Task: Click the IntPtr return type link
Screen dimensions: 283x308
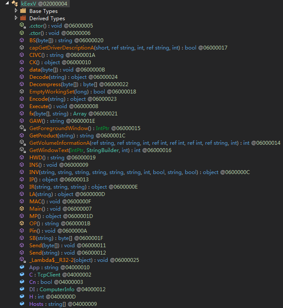Action: [x=103, y=128]
